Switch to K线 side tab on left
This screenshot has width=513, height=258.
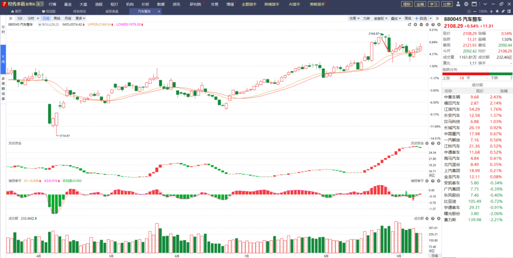point(3,59)
